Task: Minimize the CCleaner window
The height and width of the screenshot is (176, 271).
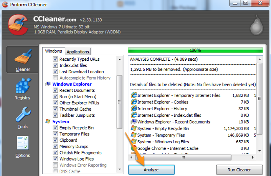Action: point(235,3)
